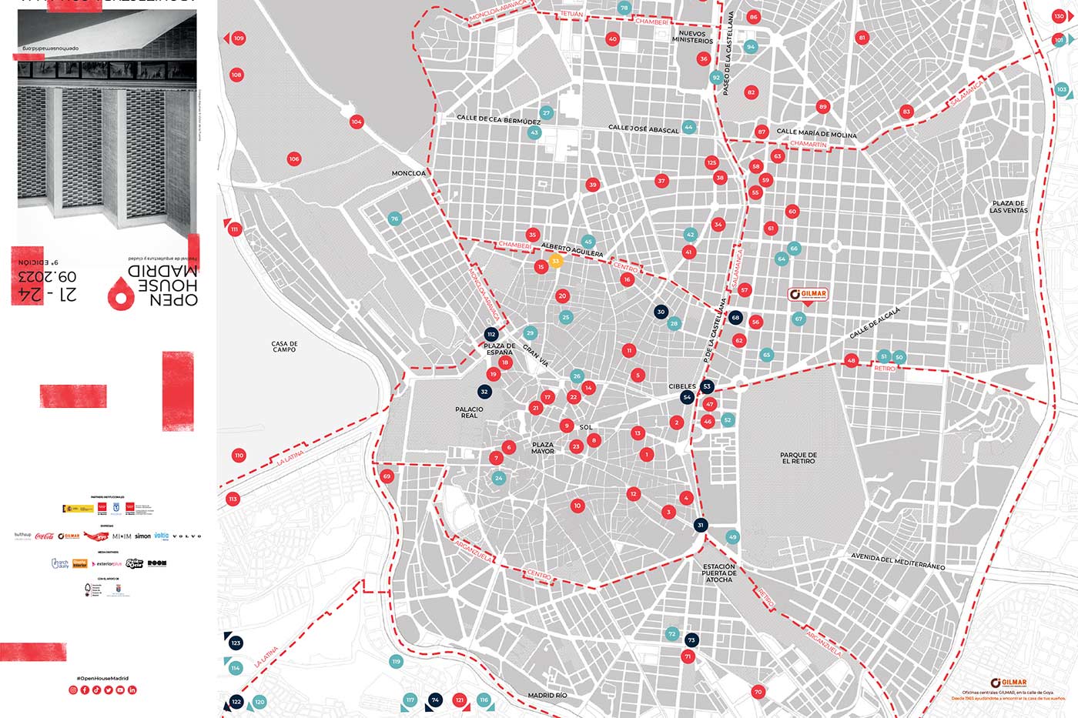Click the 'MONCLOA' map label
Viewport: 1078px width, 718px height.
[x=409, y=173]
